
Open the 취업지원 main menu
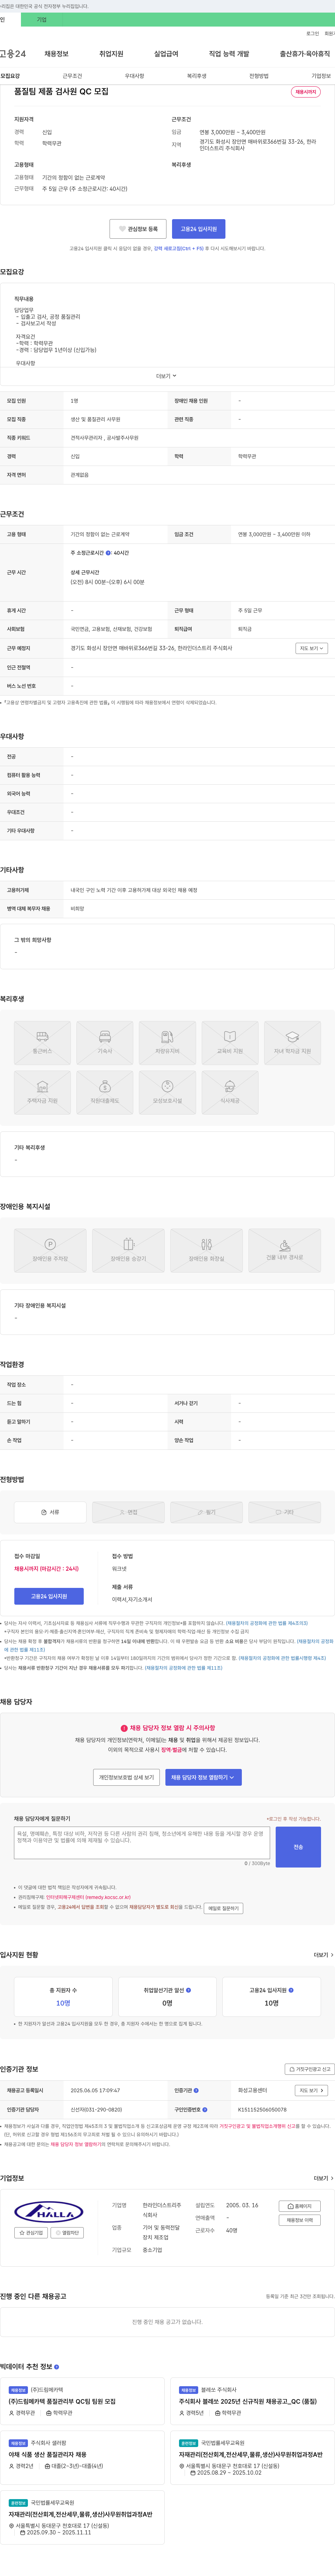112,54
